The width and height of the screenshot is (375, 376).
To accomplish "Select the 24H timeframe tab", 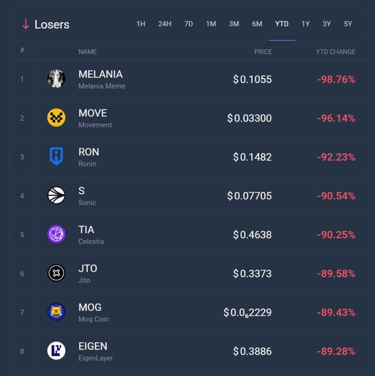I will 164,24.
